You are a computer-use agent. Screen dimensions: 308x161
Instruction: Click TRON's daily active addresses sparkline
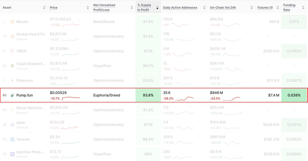(x=182, y=54)
